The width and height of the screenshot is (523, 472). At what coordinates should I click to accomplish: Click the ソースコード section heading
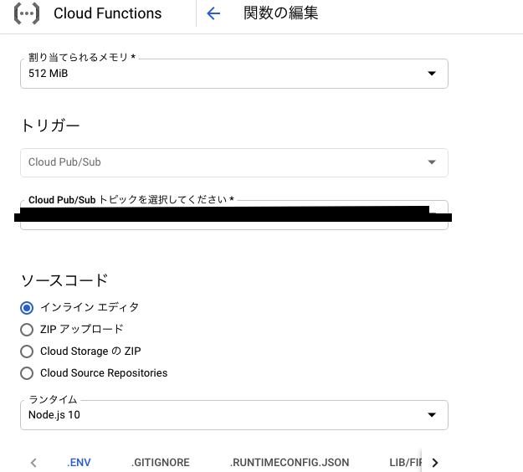[x=64, y=280]
